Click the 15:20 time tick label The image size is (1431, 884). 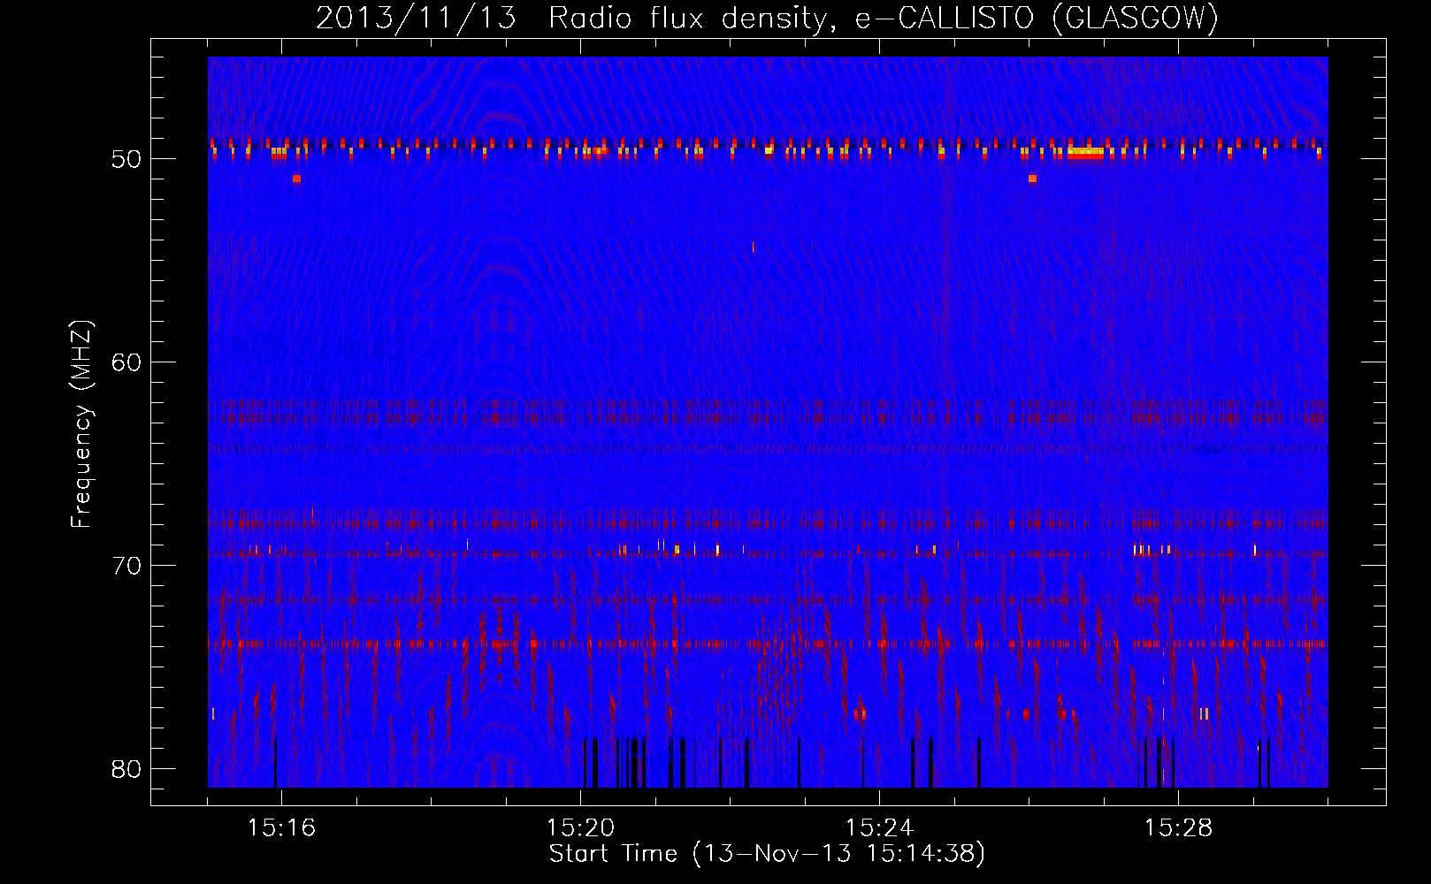pyautogui.click(x=580, y=828)
